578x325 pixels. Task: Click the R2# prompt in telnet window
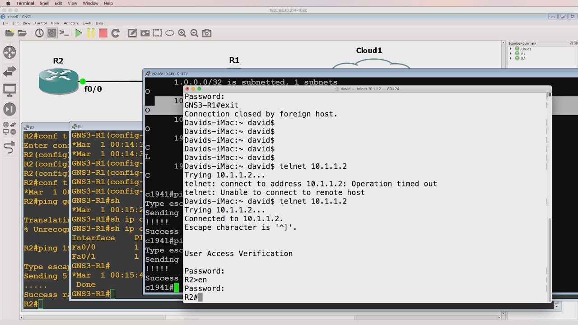pyautogui.click(x=191, y=297)
